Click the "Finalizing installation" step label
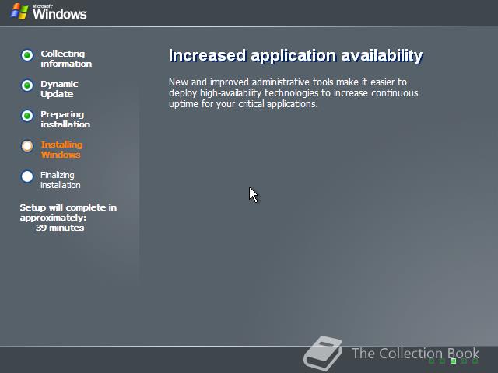 61,180
